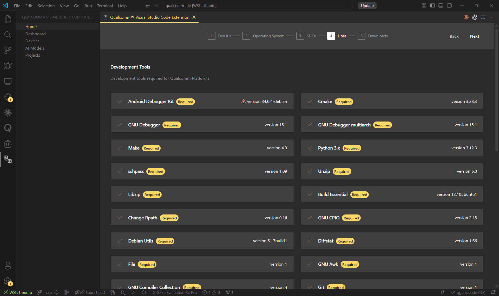Image resolution: width=499 pixels, height=296 pixels.
Task: Click the ChatGPT icon in editor toolbar
Action: pos(475,17)
